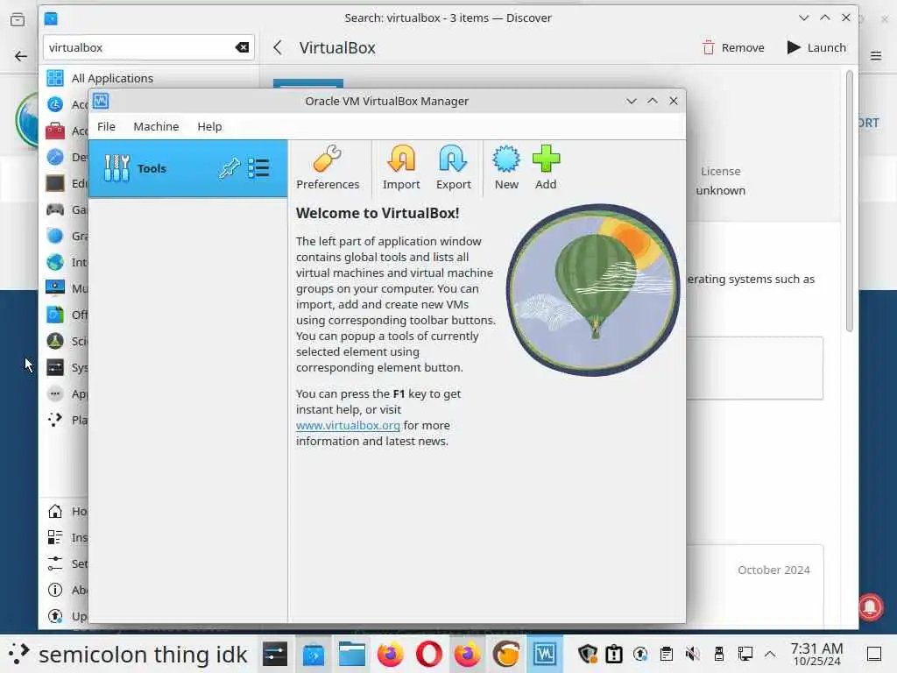897x673 pixels.
Task: Switch to VirtualBox taskbar entry
Action: (545, 654)
